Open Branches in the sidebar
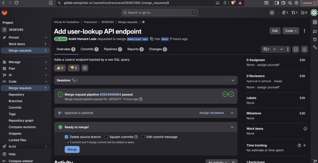This screenshot has width=318, height=163. click(x=15, y=101)
